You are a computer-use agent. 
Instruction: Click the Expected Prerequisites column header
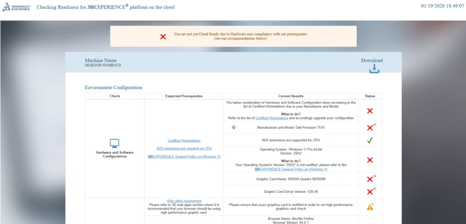coord(184,96)
